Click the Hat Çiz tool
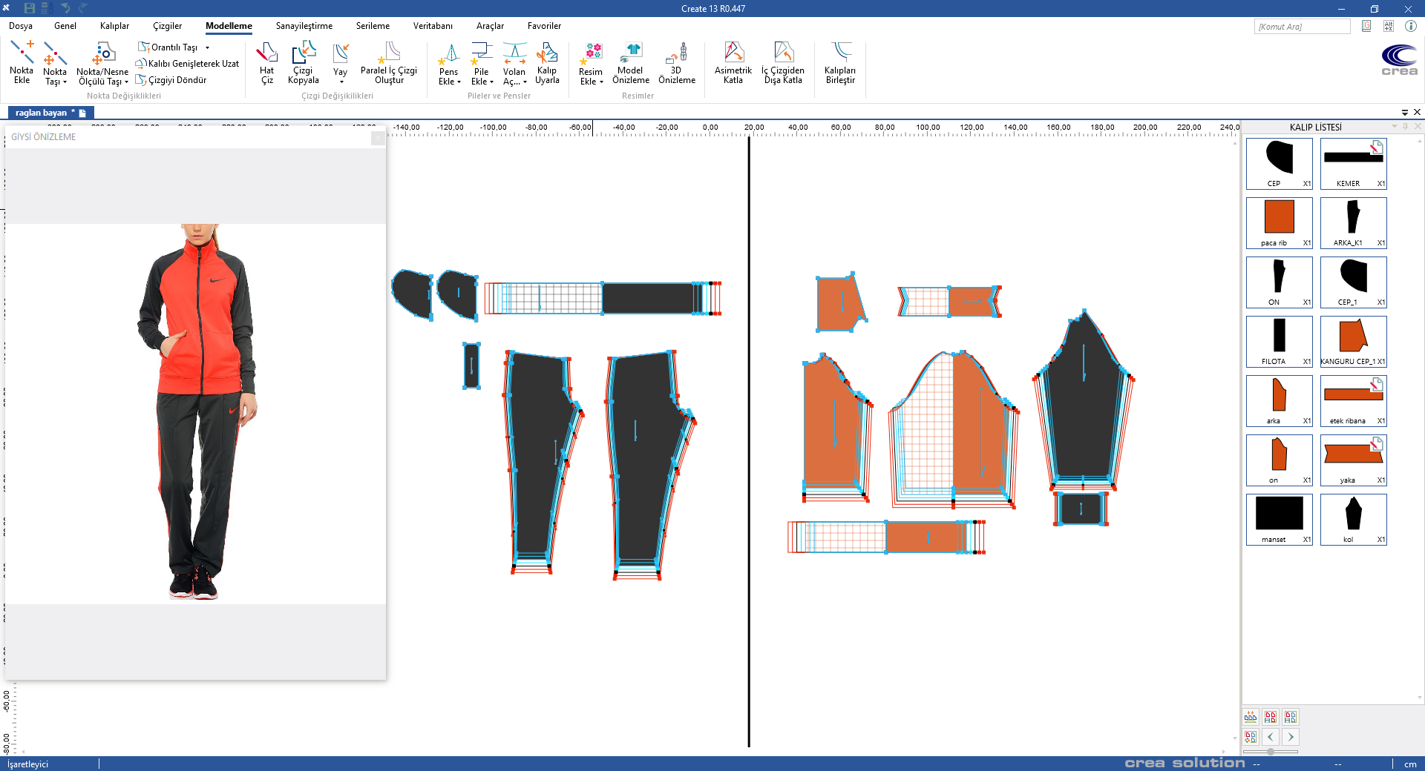Image resolution: width=1425 pixels, height=771 pixels. tap(266, 63)
